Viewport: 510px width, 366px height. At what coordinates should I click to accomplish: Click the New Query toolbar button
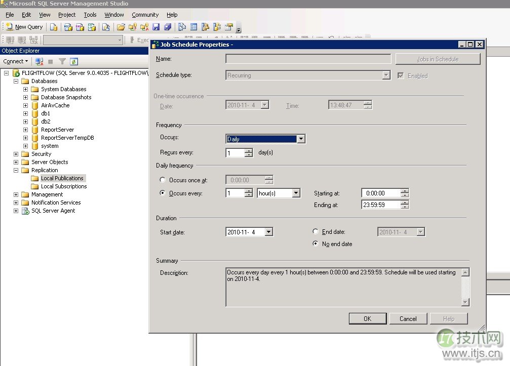[24, 27]
